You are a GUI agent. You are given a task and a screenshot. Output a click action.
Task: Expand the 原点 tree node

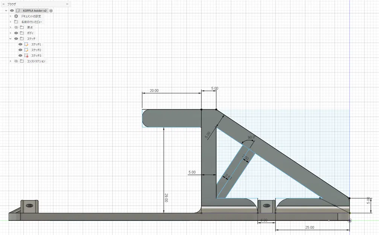click(10, 27)
